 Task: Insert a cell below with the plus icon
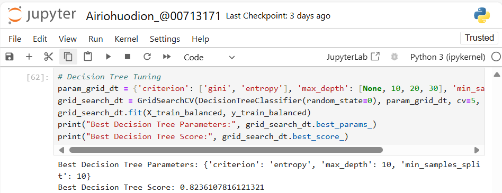[29, 57]
